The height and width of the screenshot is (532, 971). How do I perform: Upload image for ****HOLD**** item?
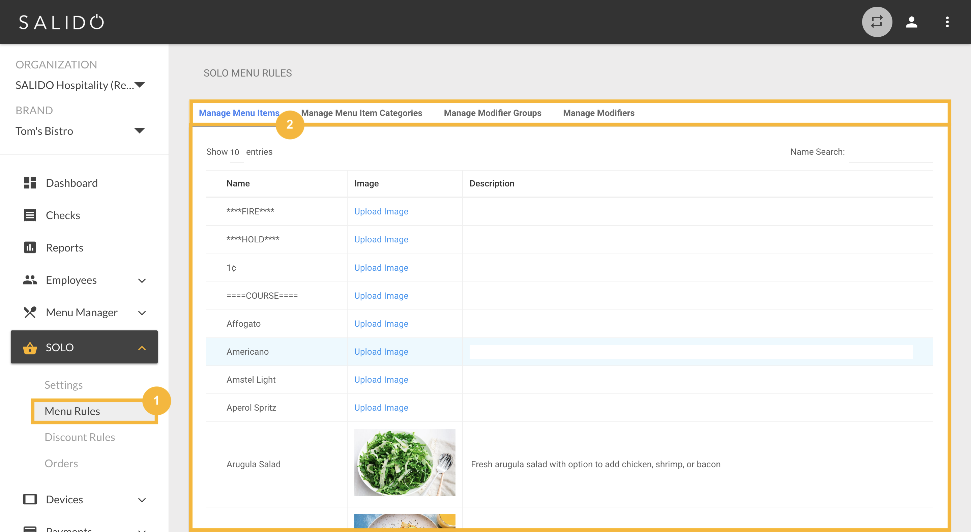point(381,239)
